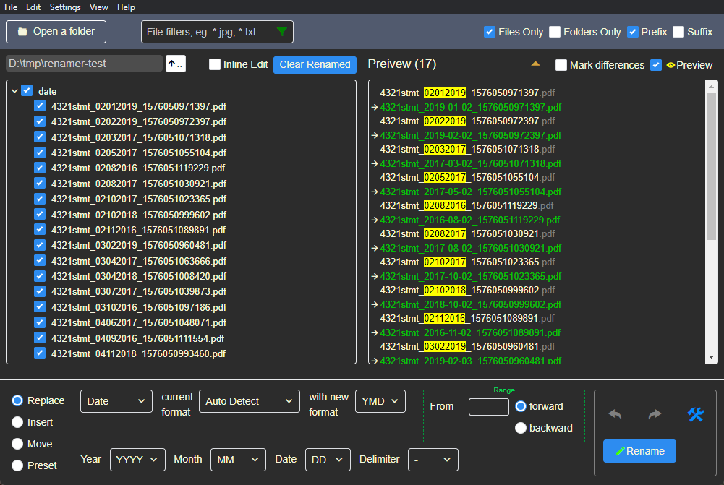Open the Settings menu
The image size is (724, 485).
[x=65, y=7]
